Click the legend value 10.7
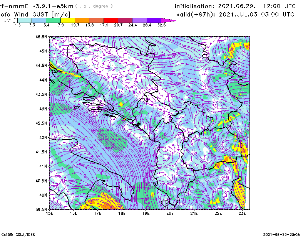 75,25
